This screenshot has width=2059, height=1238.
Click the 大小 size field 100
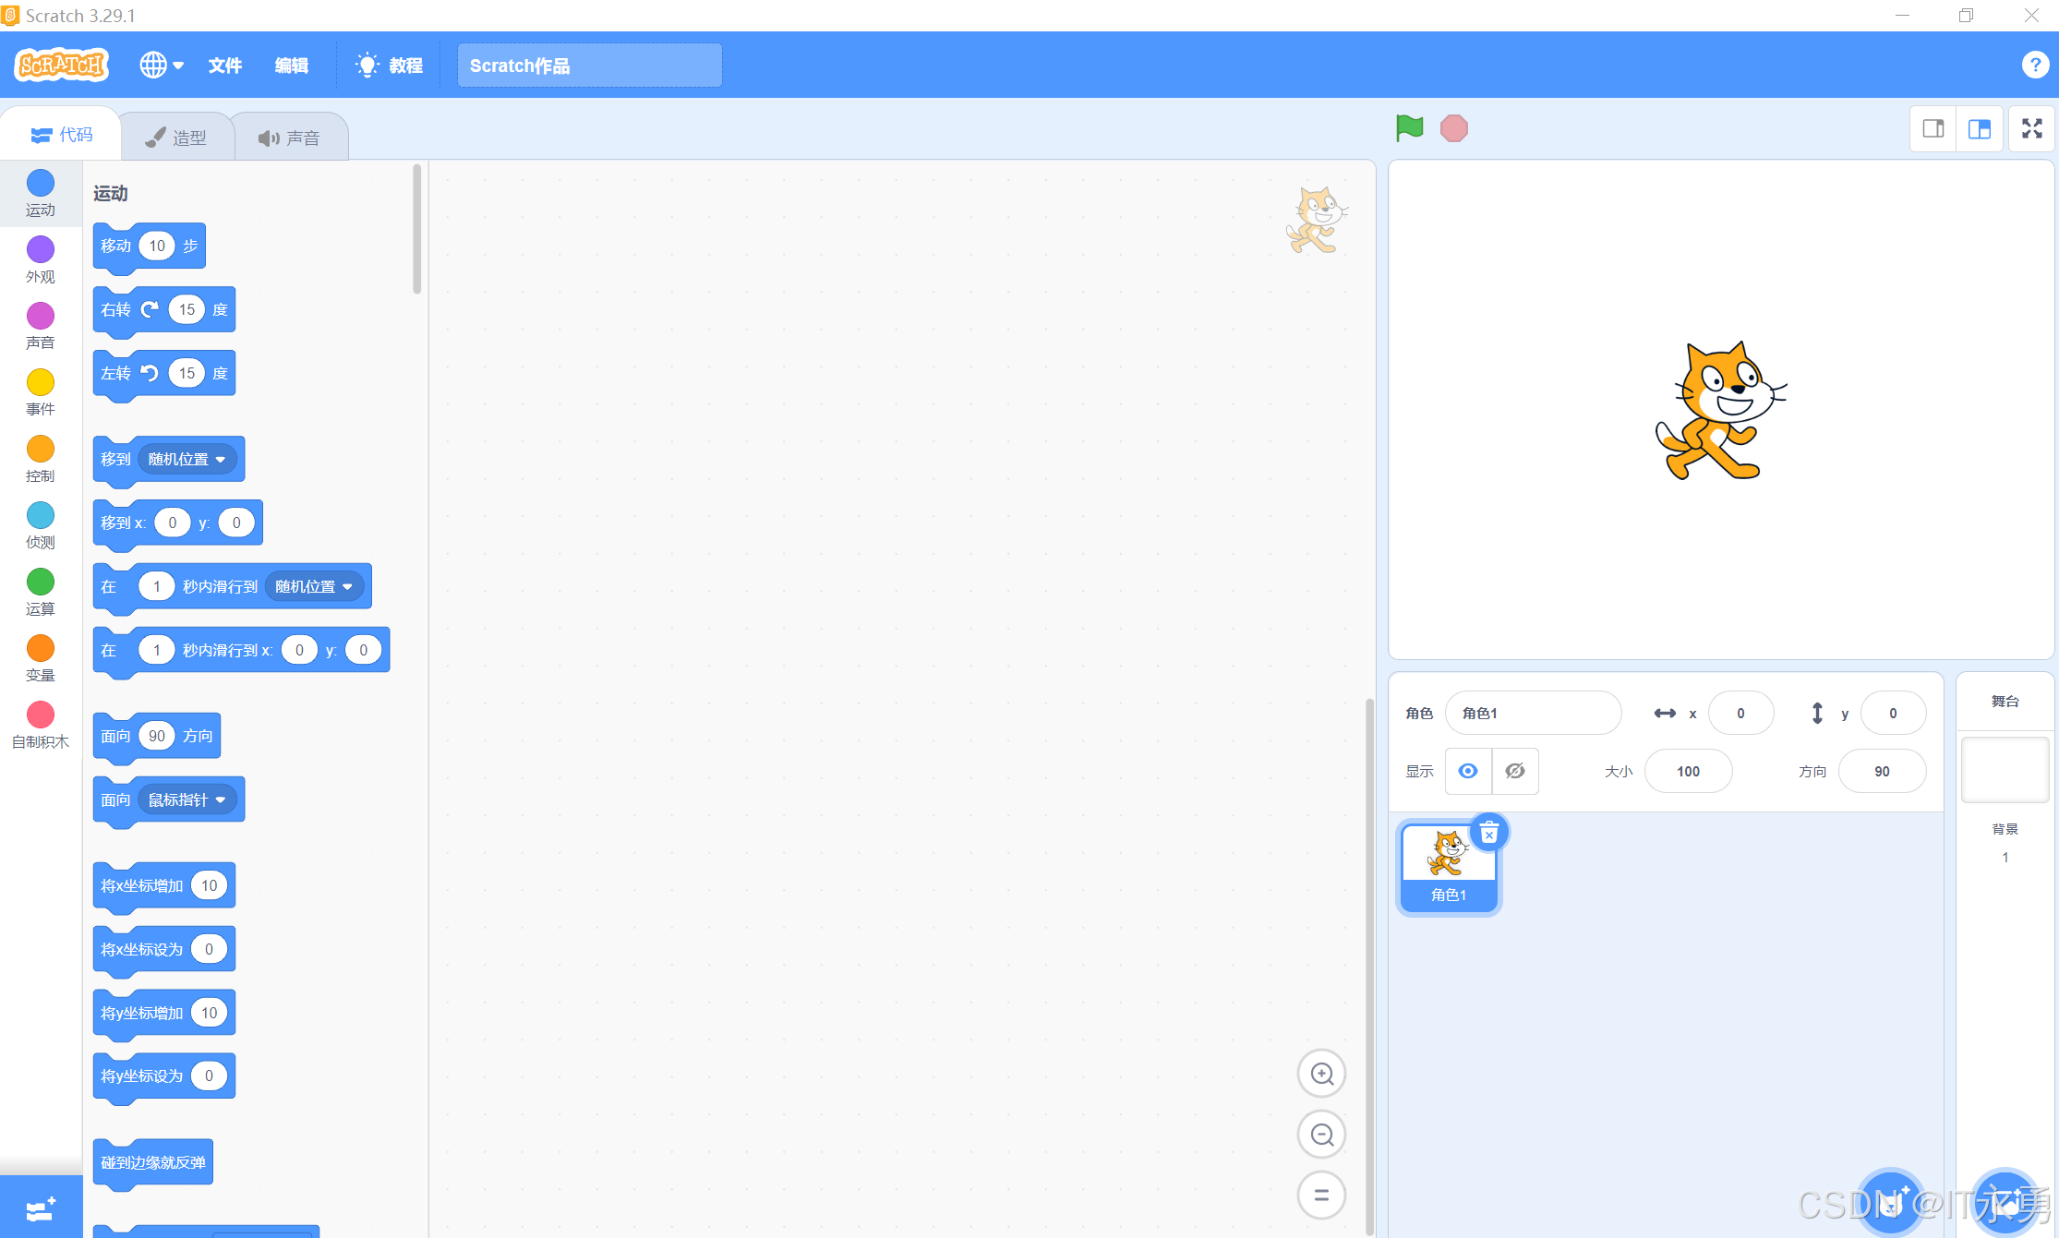point(1688,771)
